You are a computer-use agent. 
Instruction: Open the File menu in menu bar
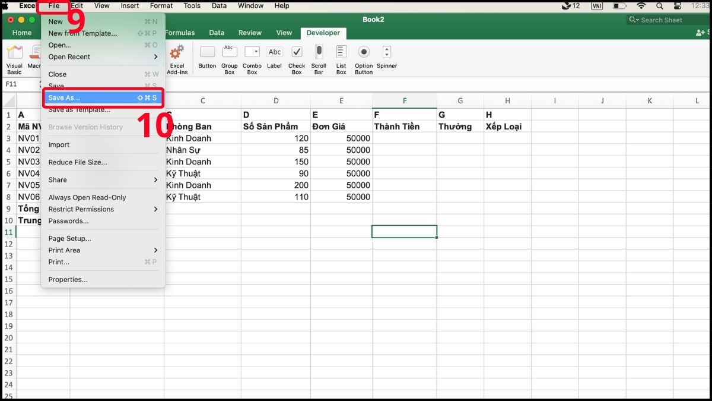pyautogui.click(x=54, y=6)
